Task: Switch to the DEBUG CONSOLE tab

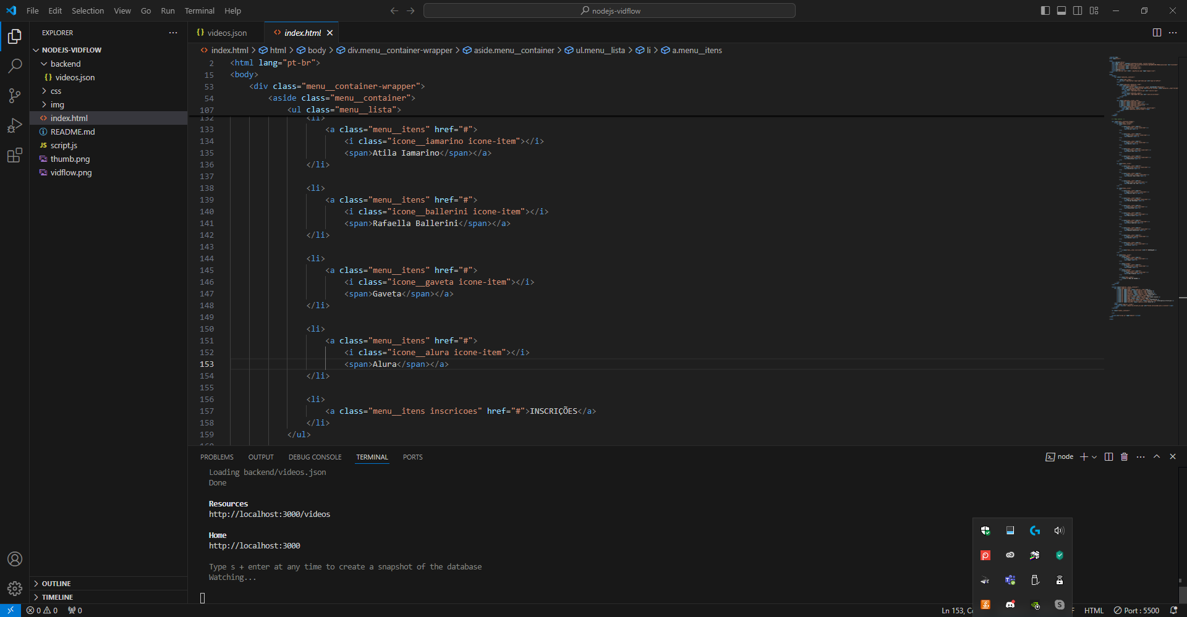Action: coord(315,457)
